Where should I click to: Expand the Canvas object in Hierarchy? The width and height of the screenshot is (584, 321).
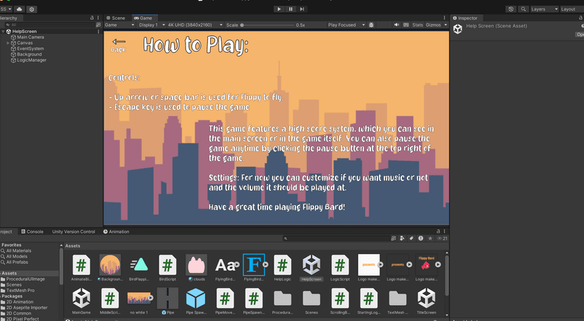tap(8, 43)
